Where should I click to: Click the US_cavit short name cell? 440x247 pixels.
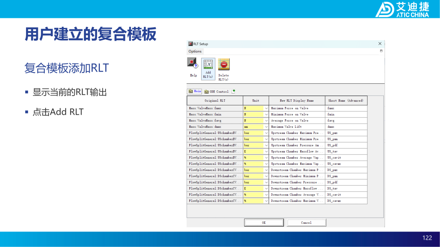[346, 157]
